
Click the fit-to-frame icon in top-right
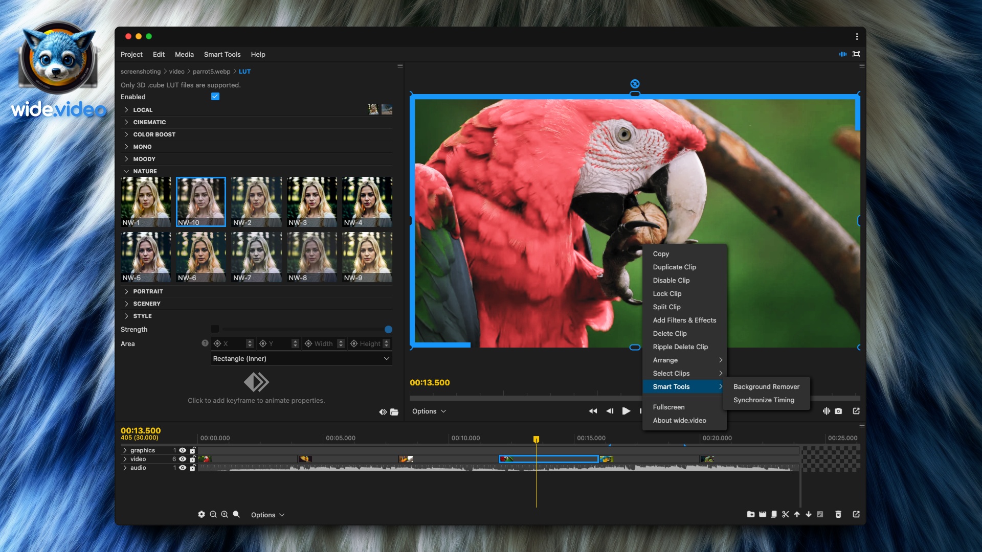point(856,54)
